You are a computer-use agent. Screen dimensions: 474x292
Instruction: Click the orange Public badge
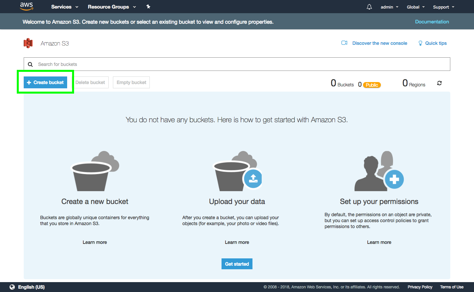click(x=372, y=85)
